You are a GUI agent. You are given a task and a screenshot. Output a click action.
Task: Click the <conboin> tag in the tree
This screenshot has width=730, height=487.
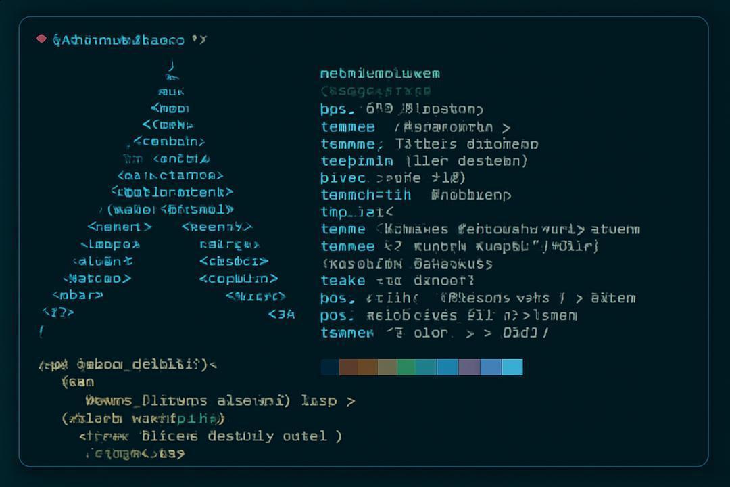point(169,141)
